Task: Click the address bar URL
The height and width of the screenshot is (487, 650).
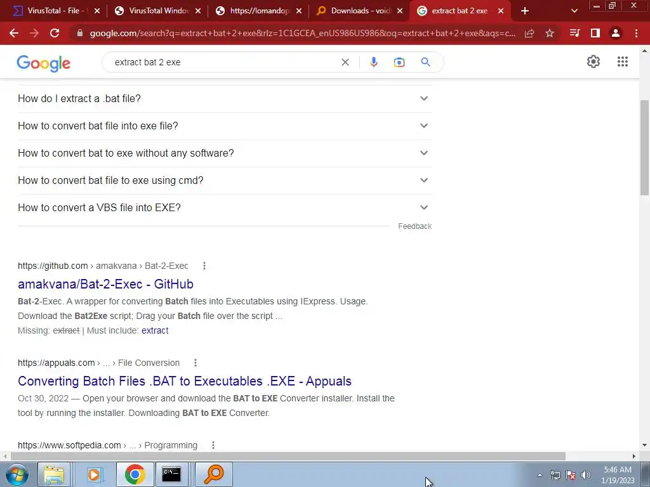Action: click(303, 33)
